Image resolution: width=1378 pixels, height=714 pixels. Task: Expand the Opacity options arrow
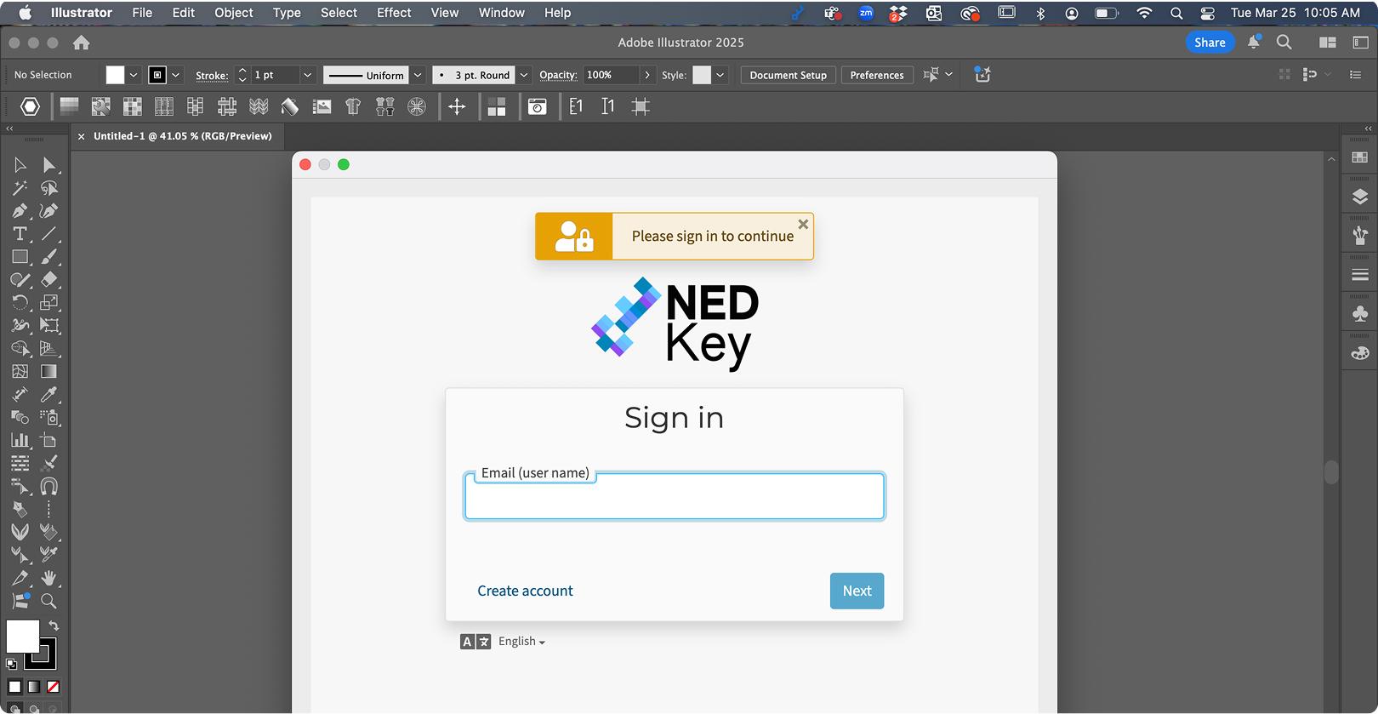pos(647,75)
